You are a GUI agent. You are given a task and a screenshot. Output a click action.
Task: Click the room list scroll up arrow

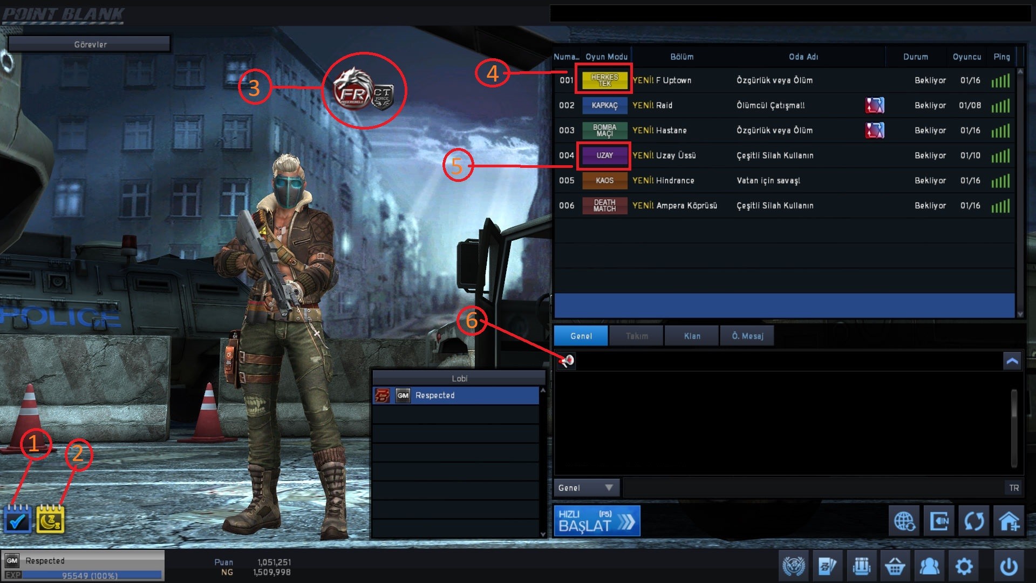coord(1020,72)
